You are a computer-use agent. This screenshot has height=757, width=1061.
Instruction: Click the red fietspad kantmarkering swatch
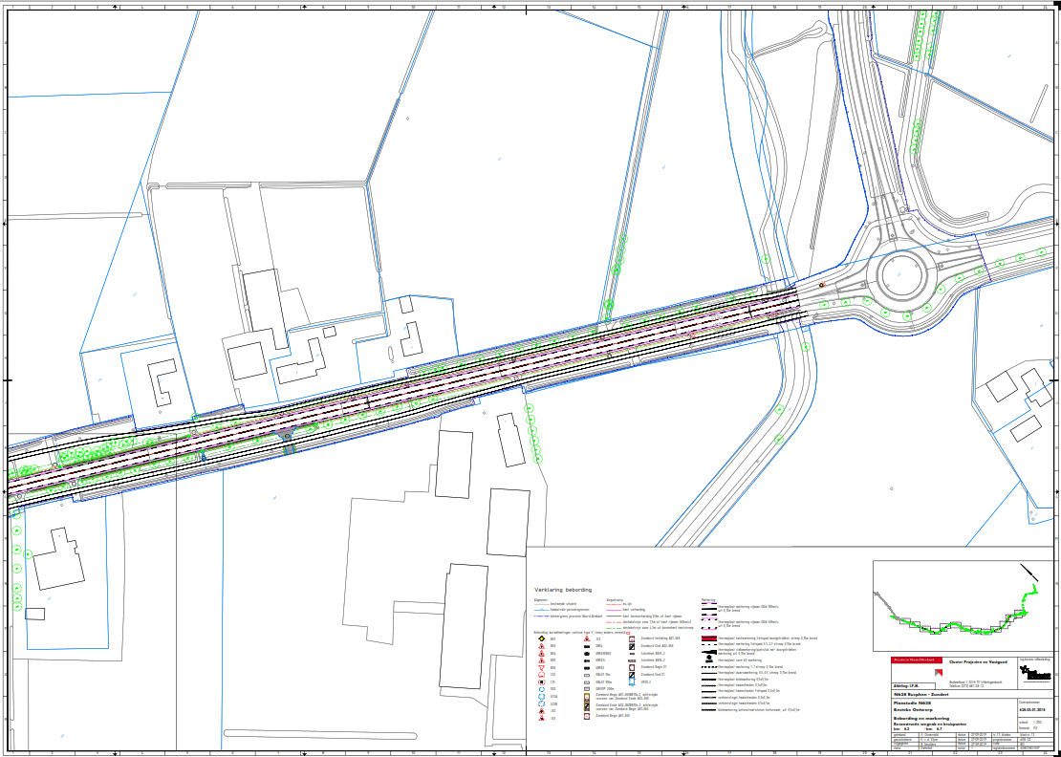point(708,638)
